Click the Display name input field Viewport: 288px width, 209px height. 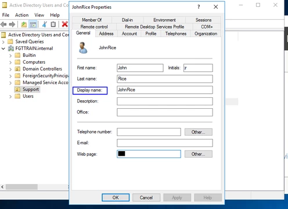pos(165,90)
